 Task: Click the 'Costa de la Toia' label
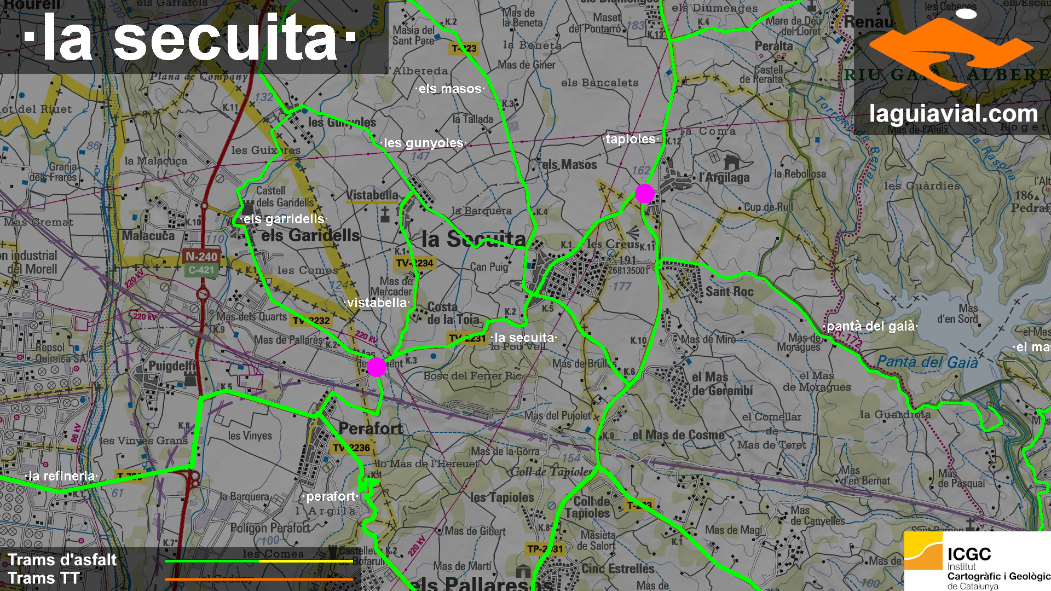coord(453,313)
